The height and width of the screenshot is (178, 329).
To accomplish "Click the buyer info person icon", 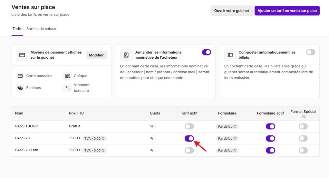I will point(126,55).
